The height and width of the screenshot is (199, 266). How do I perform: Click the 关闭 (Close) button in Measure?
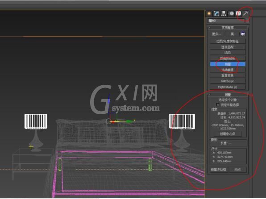[237, 170]
